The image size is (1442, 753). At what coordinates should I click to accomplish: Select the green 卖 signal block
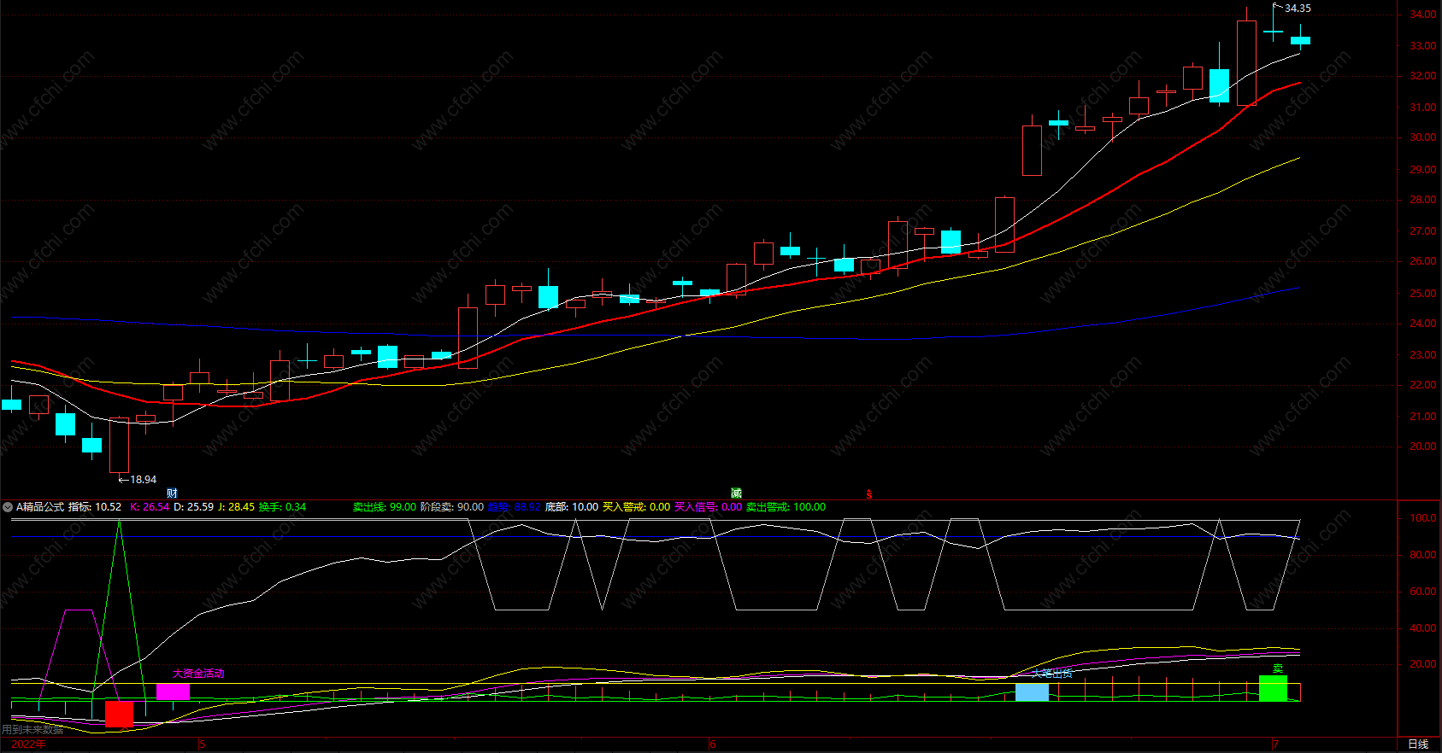point(1273,688)
